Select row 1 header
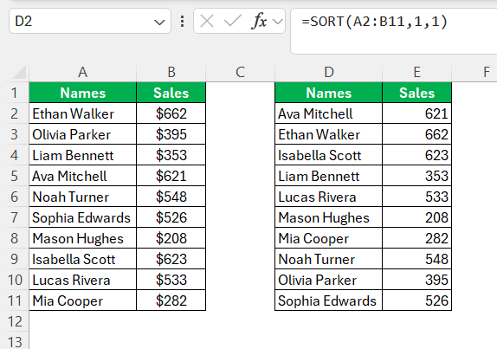Image resolution: width=497 pixels, height=349 pixels. (14, 93)
